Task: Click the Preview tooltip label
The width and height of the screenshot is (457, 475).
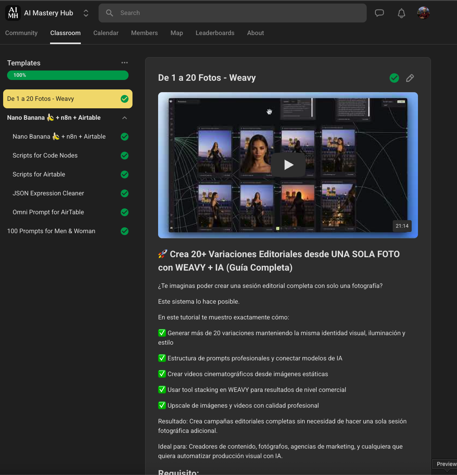Action: click(x=446, y=464)
